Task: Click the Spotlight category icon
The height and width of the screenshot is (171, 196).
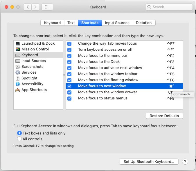Action: click(18, 78)
